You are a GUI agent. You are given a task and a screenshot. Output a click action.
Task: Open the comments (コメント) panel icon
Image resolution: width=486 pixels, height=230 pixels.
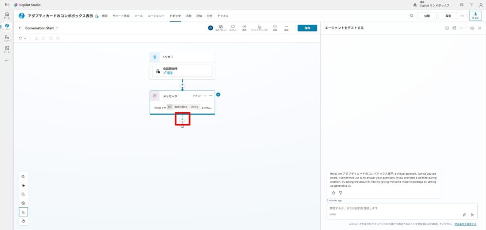point(233,28)
